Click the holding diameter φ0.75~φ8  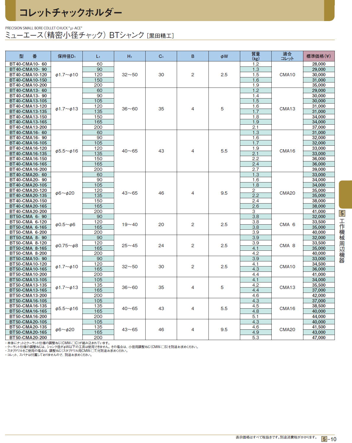pyautogui.click(x=67, y=246)
